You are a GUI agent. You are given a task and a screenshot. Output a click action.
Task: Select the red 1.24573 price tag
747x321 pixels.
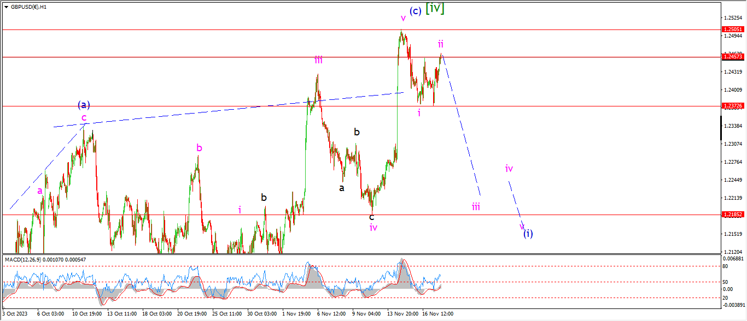732,57
